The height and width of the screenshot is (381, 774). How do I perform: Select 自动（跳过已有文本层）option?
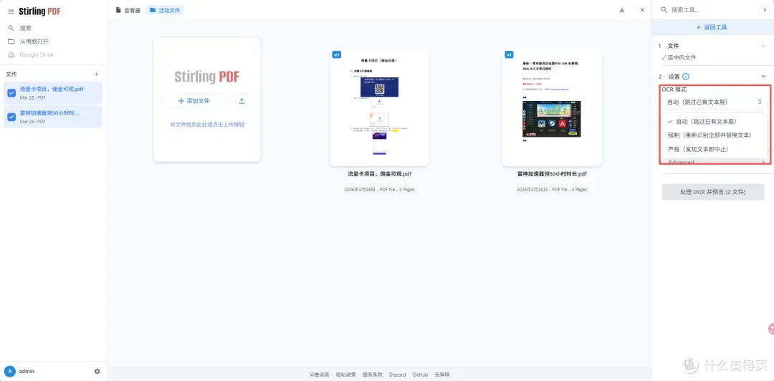[x=715, y=122]
